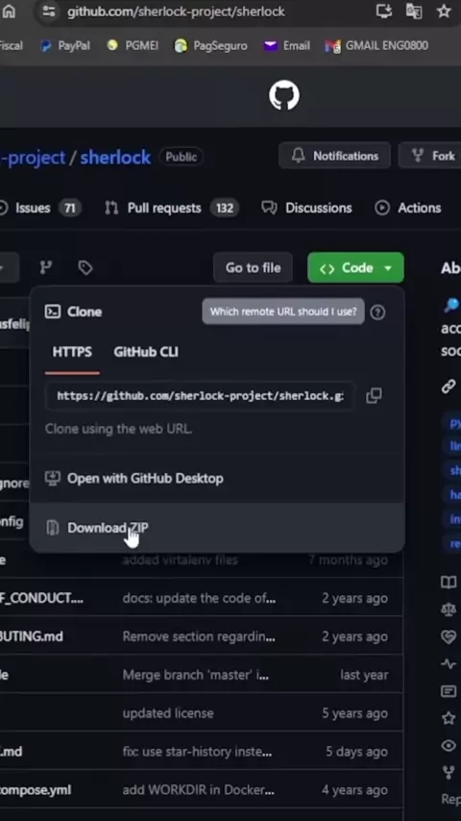
Task: Open the browser home button
Action: (9, 11)
